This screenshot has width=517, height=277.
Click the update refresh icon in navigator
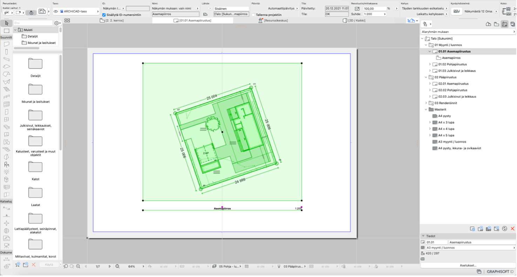(504, 229)
